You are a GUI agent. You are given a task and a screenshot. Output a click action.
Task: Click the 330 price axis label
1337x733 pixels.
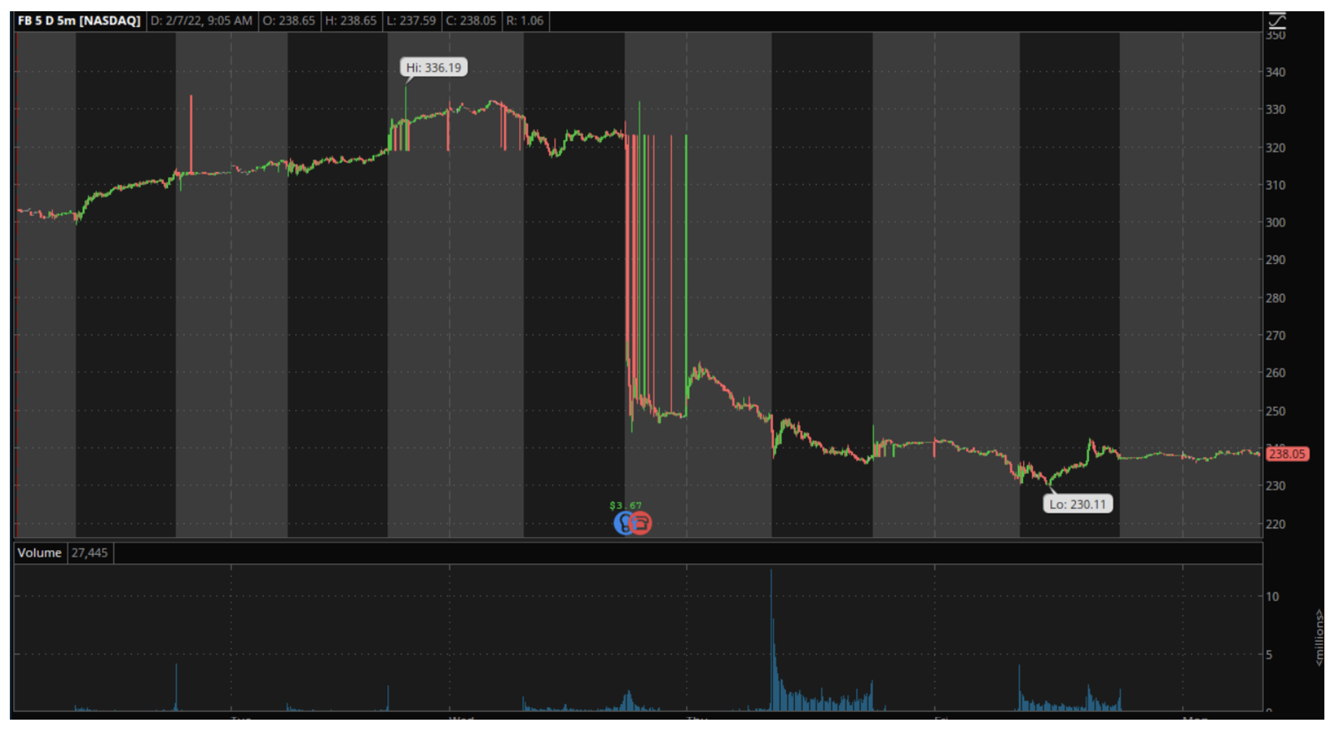point(1276,110)
